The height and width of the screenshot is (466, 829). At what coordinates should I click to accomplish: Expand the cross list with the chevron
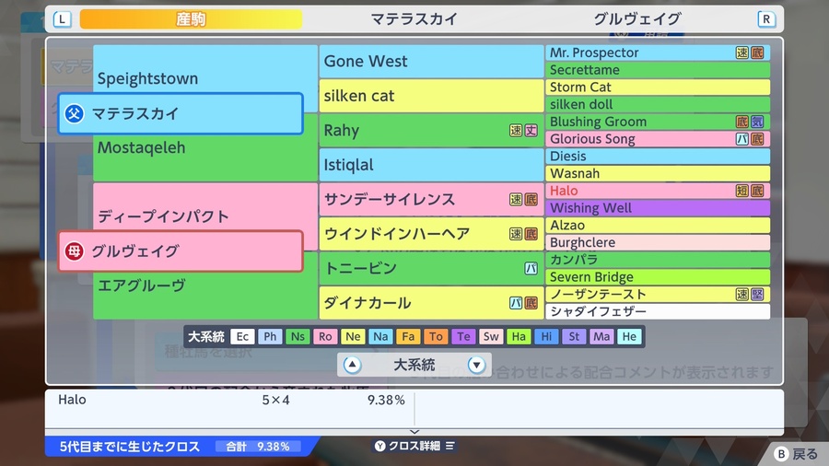click(414, 432)
